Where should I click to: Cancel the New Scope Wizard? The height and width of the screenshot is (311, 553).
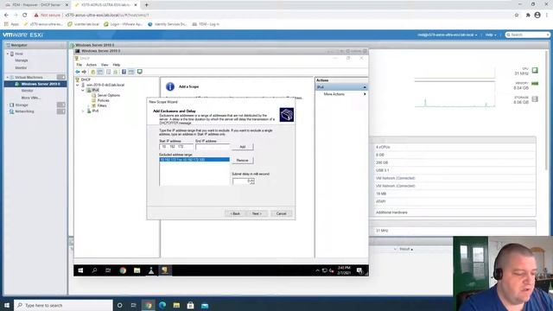pyautogui.click(x=281, y=213)
